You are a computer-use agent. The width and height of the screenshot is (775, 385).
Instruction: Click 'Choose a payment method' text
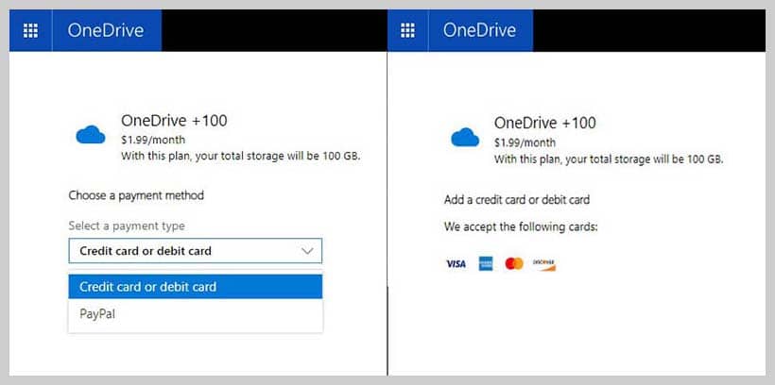tap(136, 195)
